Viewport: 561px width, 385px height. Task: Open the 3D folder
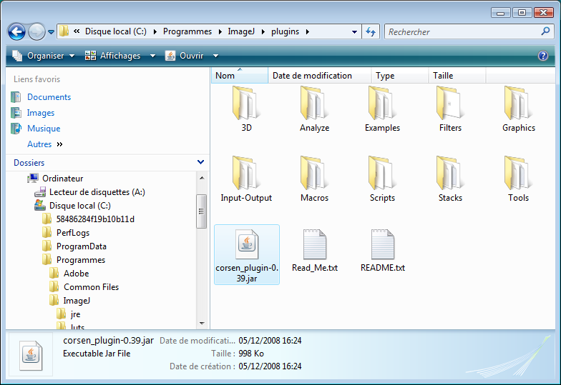point(246,109)
